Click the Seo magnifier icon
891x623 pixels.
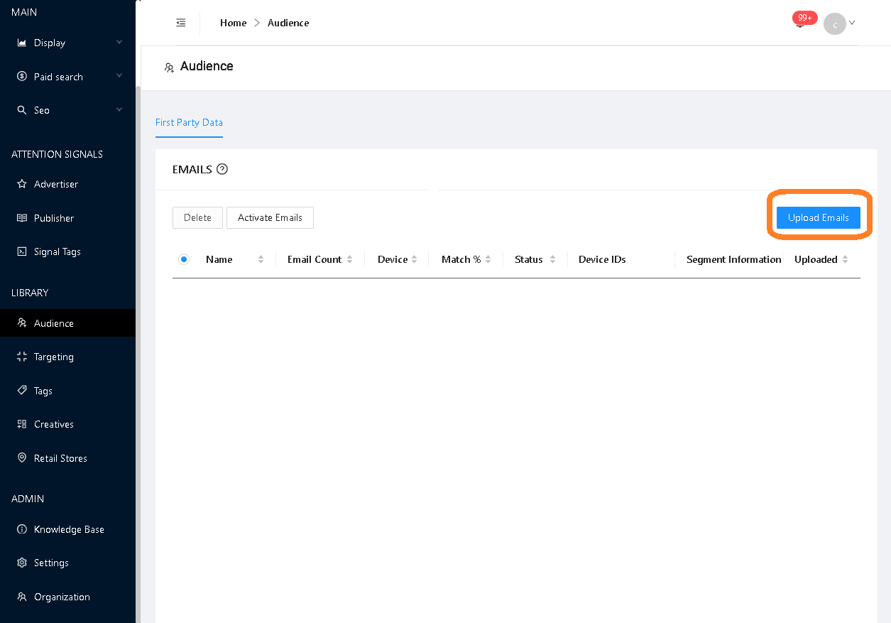tap(22, 110)
